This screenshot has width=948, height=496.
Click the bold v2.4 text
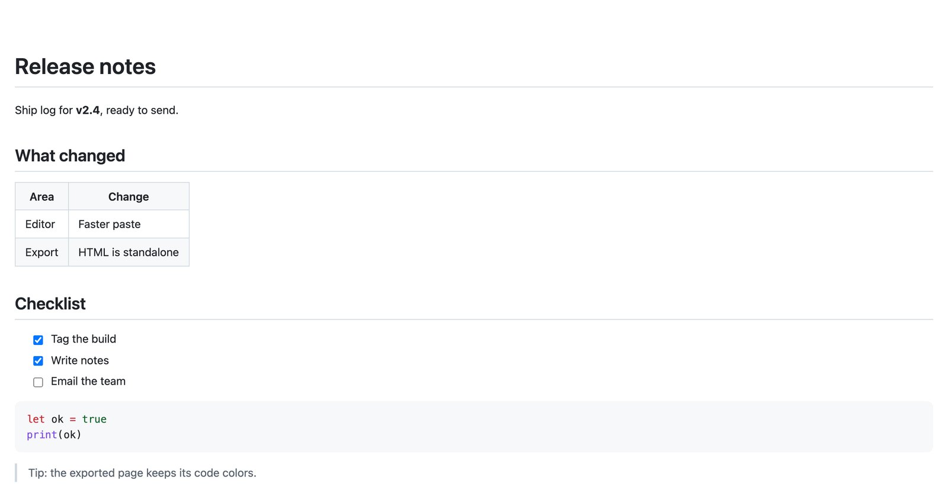click(88, 110)
